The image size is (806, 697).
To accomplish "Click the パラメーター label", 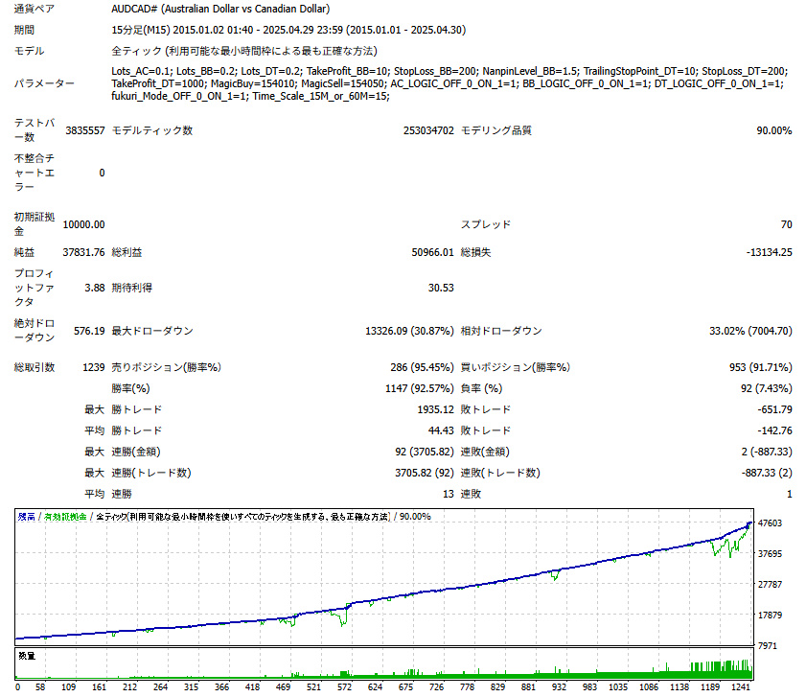I will (x=44, y=83).
